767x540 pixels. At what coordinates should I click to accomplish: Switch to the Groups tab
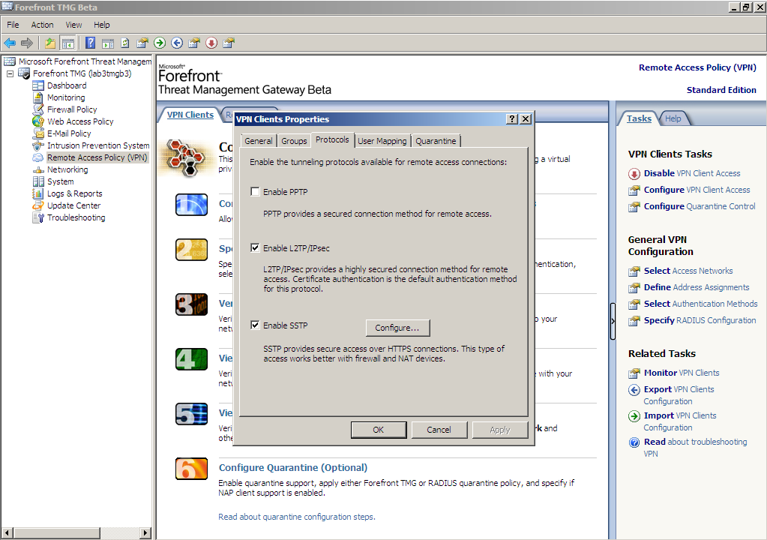click(294, 141)
